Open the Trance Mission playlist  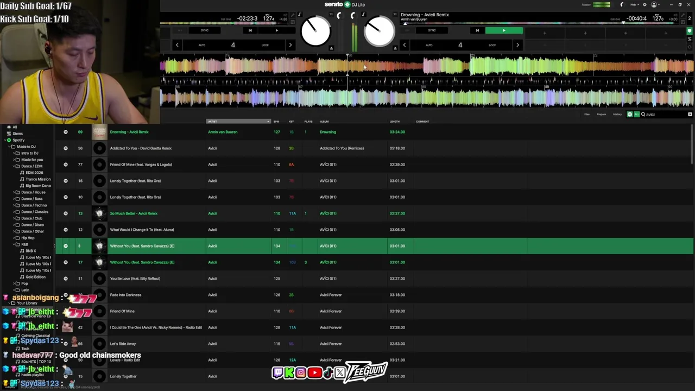(37, 179)
